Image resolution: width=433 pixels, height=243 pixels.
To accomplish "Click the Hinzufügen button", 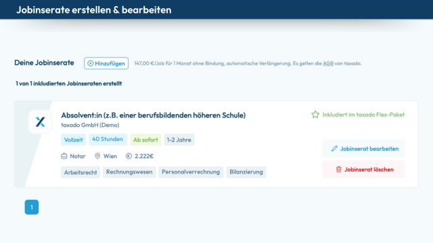I will point(106,63).
